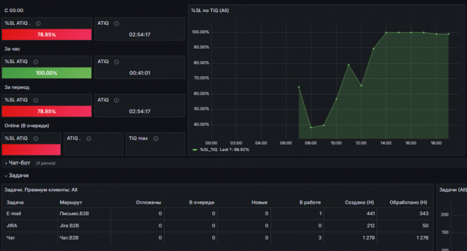The height and width of the screenshot is (251, 467).
Task: Click the graph data point at 12:00
Action: (x=361, y=85)
